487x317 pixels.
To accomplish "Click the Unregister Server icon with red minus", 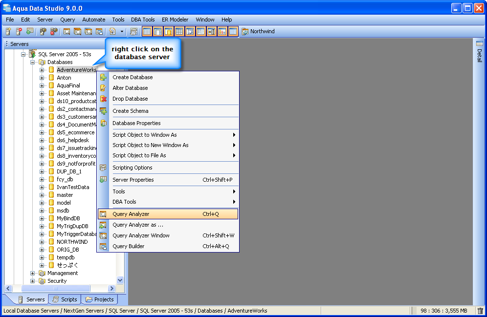I will click(19, 31).
